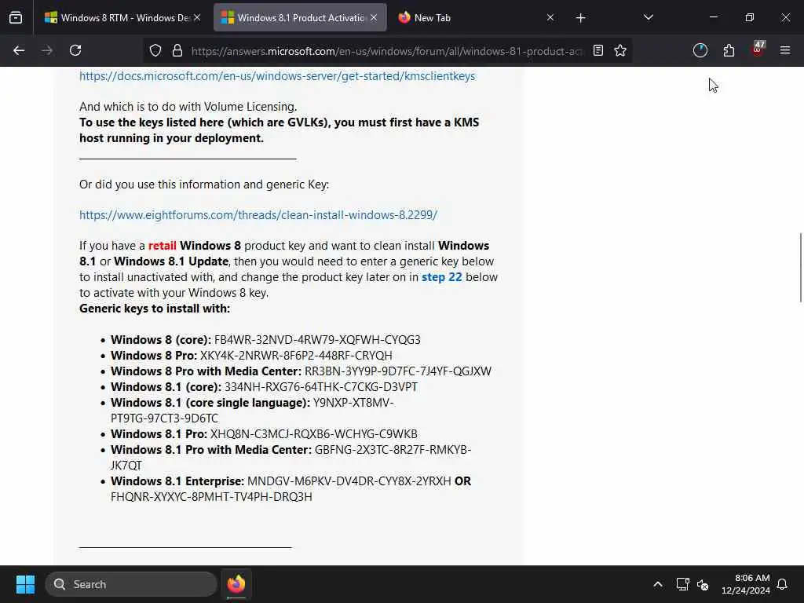804x603 pixels.
Task: Toggle reader view icon
Action: (x=598, y=50)
